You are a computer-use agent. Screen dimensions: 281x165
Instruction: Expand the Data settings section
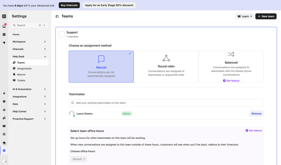(29, 104)
